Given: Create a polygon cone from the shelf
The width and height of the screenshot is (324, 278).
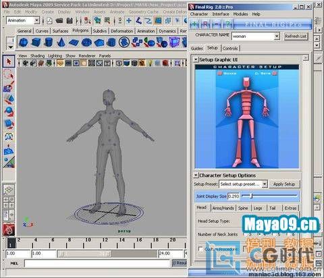Looking at the screenshot, I should [61, 42].
